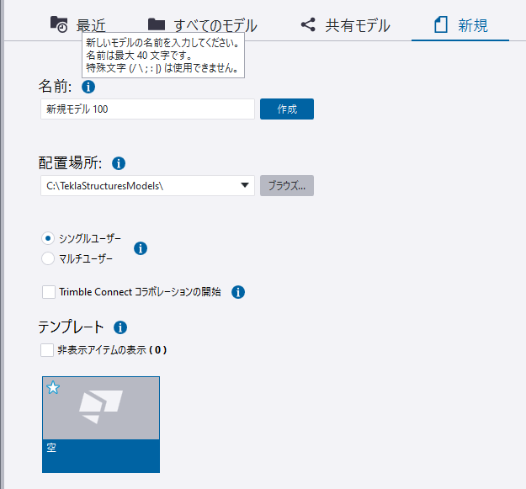Click the model name input field
The height and width of the screenshot is (489, 526).
(x=147, y=109)
